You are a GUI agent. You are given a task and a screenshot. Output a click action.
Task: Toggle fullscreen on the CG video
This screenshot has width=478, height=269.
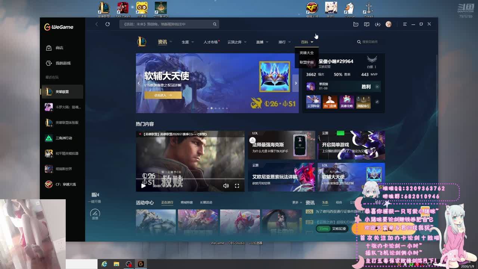point(237,186)
